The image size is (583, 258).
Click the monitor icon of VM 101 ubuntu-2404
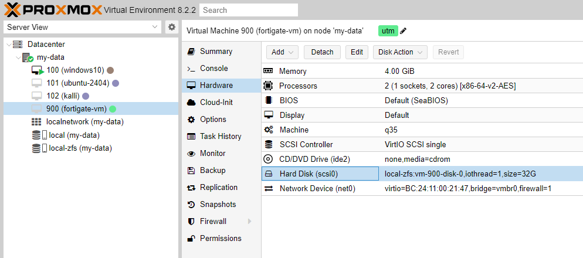pos(36,83)
